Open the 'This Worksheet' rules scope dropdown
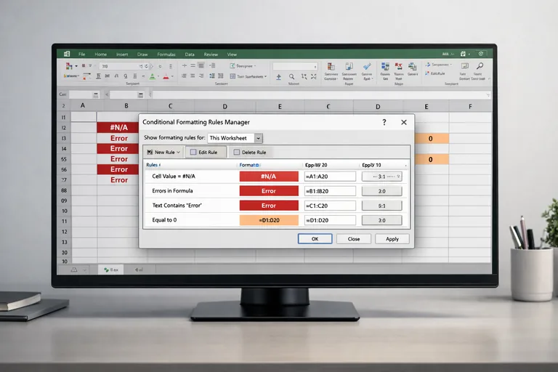 coord(259,138)
